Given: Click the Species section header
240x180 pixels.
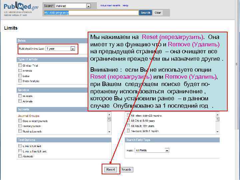Looking at the screenshot, I should tap(52, 90).
